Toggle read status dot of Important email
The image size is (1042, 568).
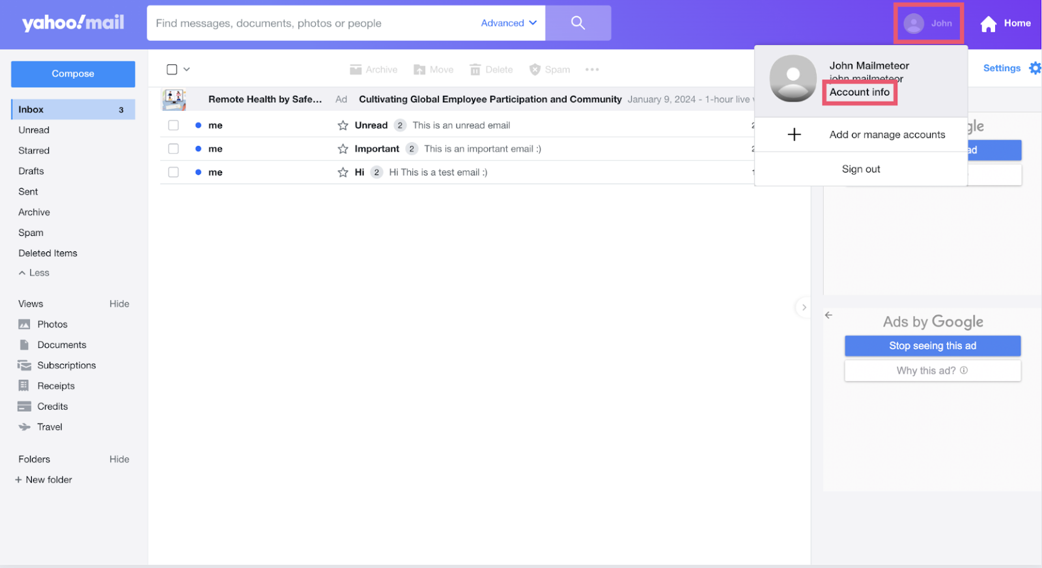click(x=198, y=149)
